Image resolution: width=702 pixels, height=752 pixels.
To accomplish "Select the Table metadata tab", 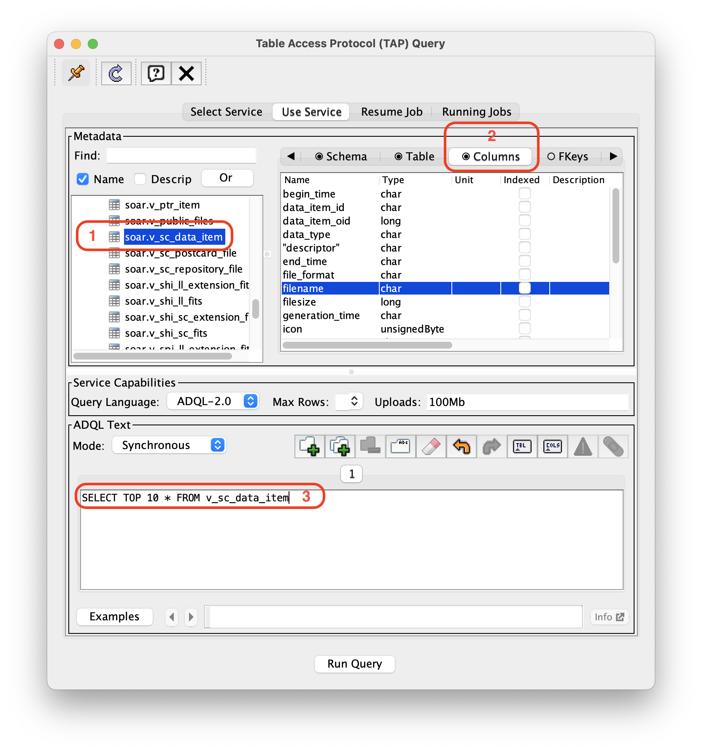I will tap(414, 157).
